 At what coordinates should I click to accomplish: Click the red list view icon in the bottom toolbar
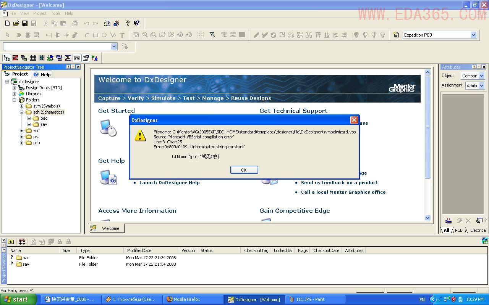click(x=15, y=58)
